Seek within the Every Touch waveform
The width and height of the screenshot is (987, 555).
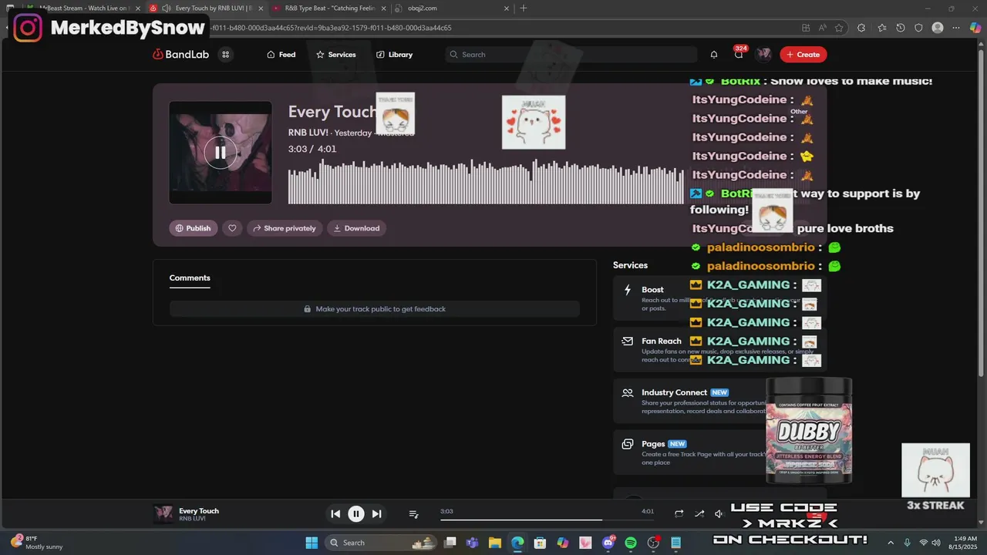pyautogui.click(x=486, y=182)
